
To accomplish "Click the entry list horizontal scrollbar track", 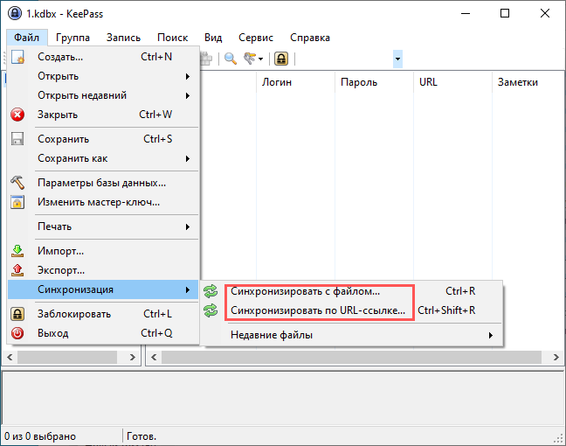I will click(351, 357).
